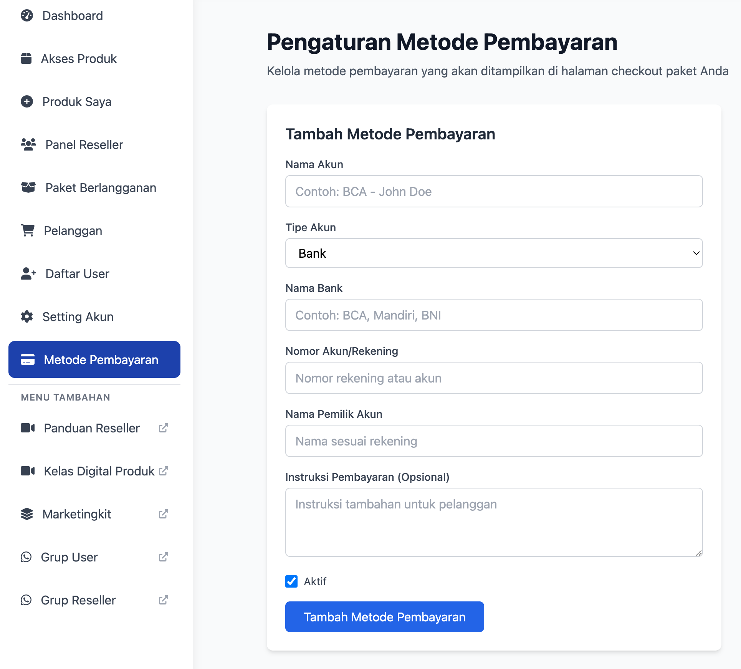Image resolution: width=741 pixels, height=669 pixels.
Task: Open Kelas Digital Produk link
Action: point(99,471)
